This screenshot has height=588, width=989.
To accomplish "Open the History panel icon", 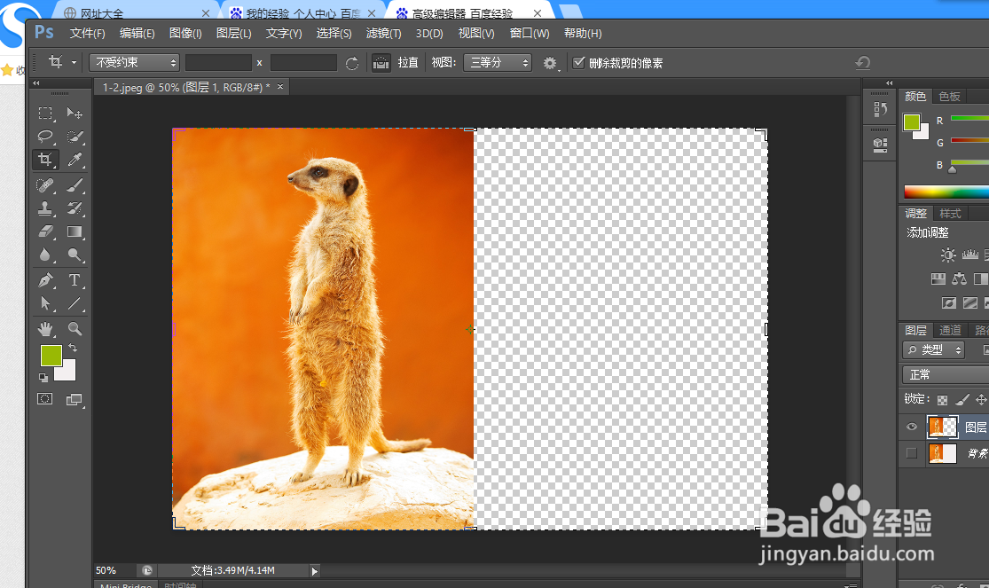I will (881, 110).
